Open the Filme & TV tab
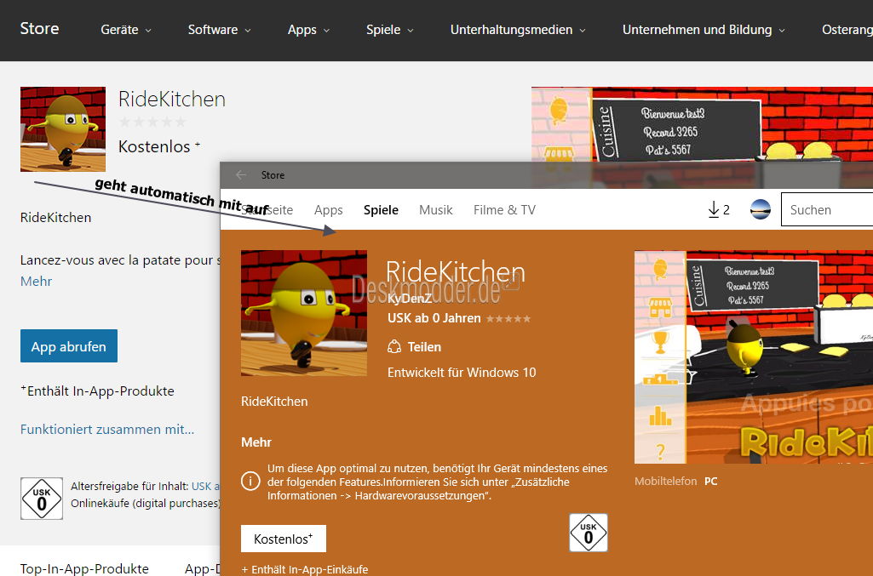The height and width of the screenshot is (576, 873). 504,209
